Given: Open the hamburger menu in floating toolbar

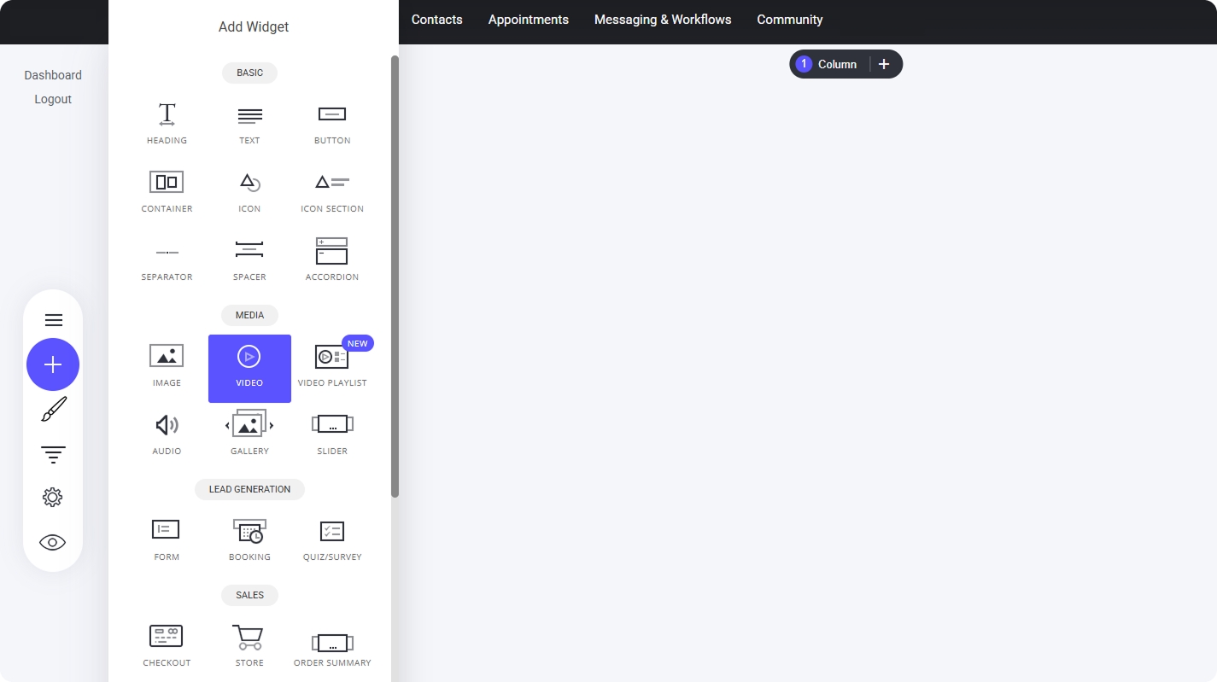Looking at the screenshot, I should 53,320.
